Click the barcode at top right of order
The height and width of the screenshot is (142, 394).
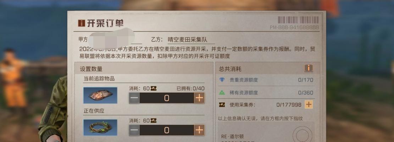298,20
